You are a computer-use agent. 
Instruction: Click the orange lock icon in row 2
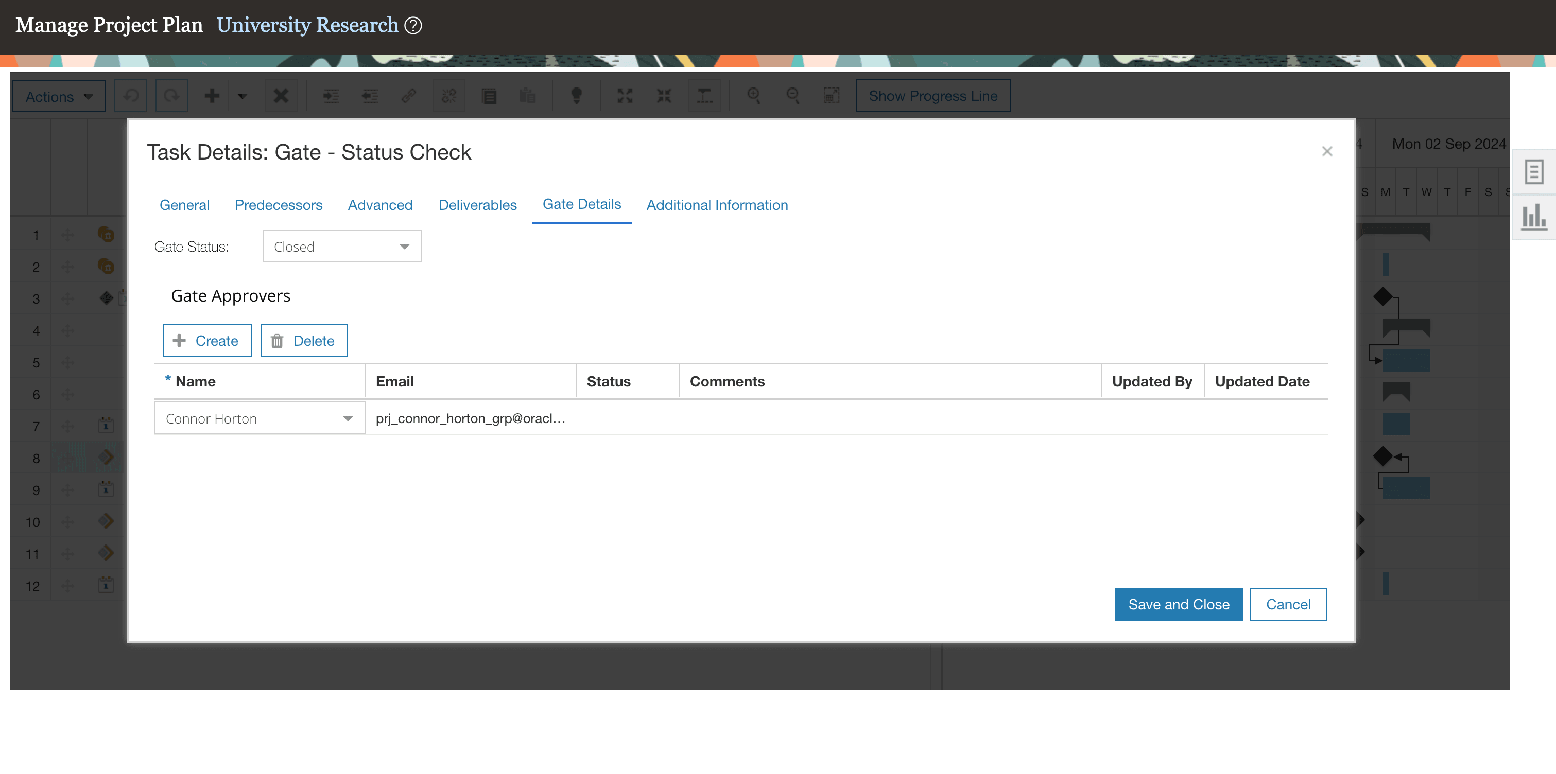(x=106, y=266)
